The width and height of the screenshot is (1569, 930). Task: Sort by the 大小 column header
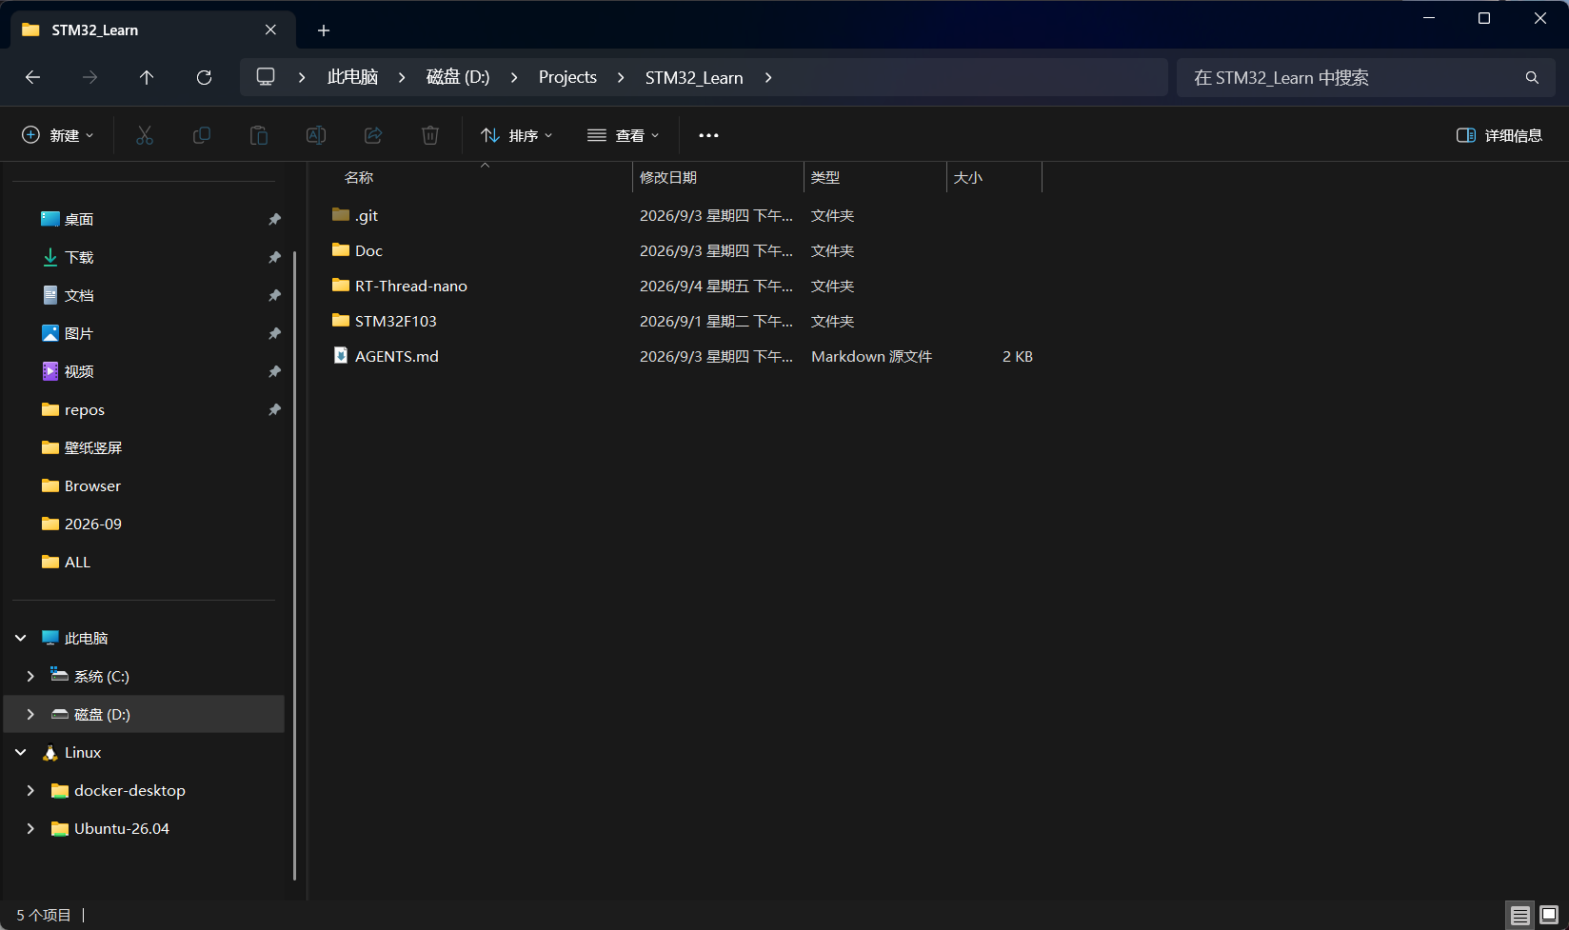point(995,177)
